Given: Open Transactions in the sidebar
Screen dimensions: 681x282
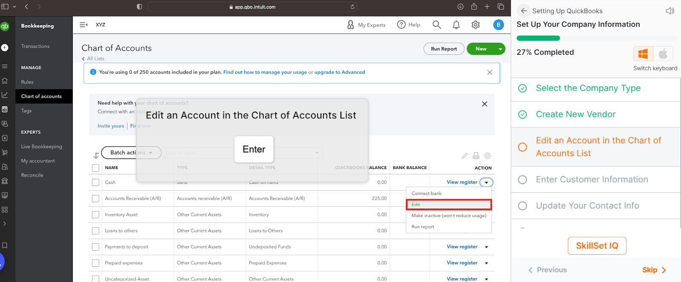Looking at the screenshot, I should (35, 46).
